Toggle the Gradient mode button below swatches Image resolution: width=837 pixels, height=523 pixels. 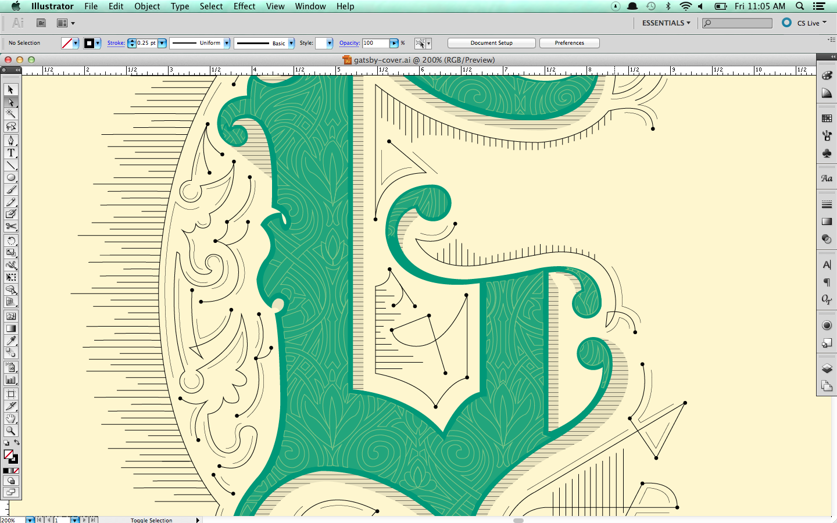tap(11, 471)
